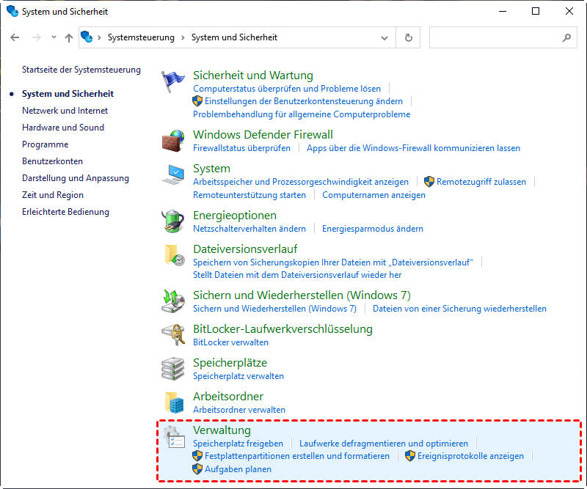The width and height of the screenshot is (587, 489).
Task: Select Systemsteuerung in the address breadcrumb
Action: [141, 37]
